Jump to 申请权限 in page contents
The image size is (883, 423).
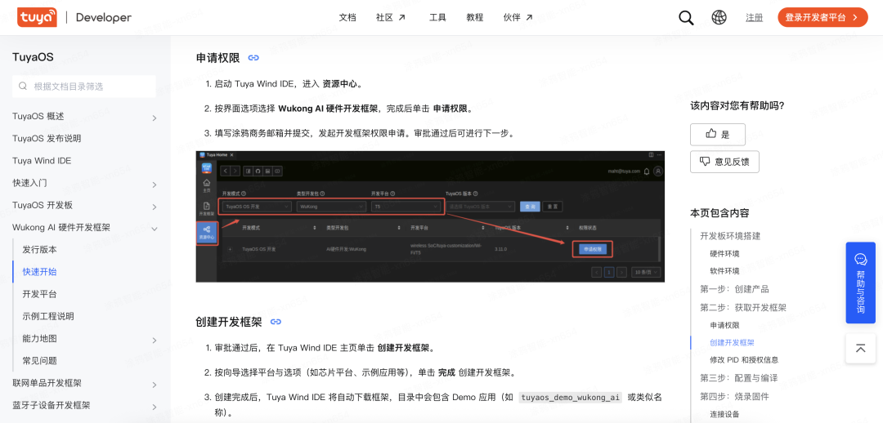724,325
